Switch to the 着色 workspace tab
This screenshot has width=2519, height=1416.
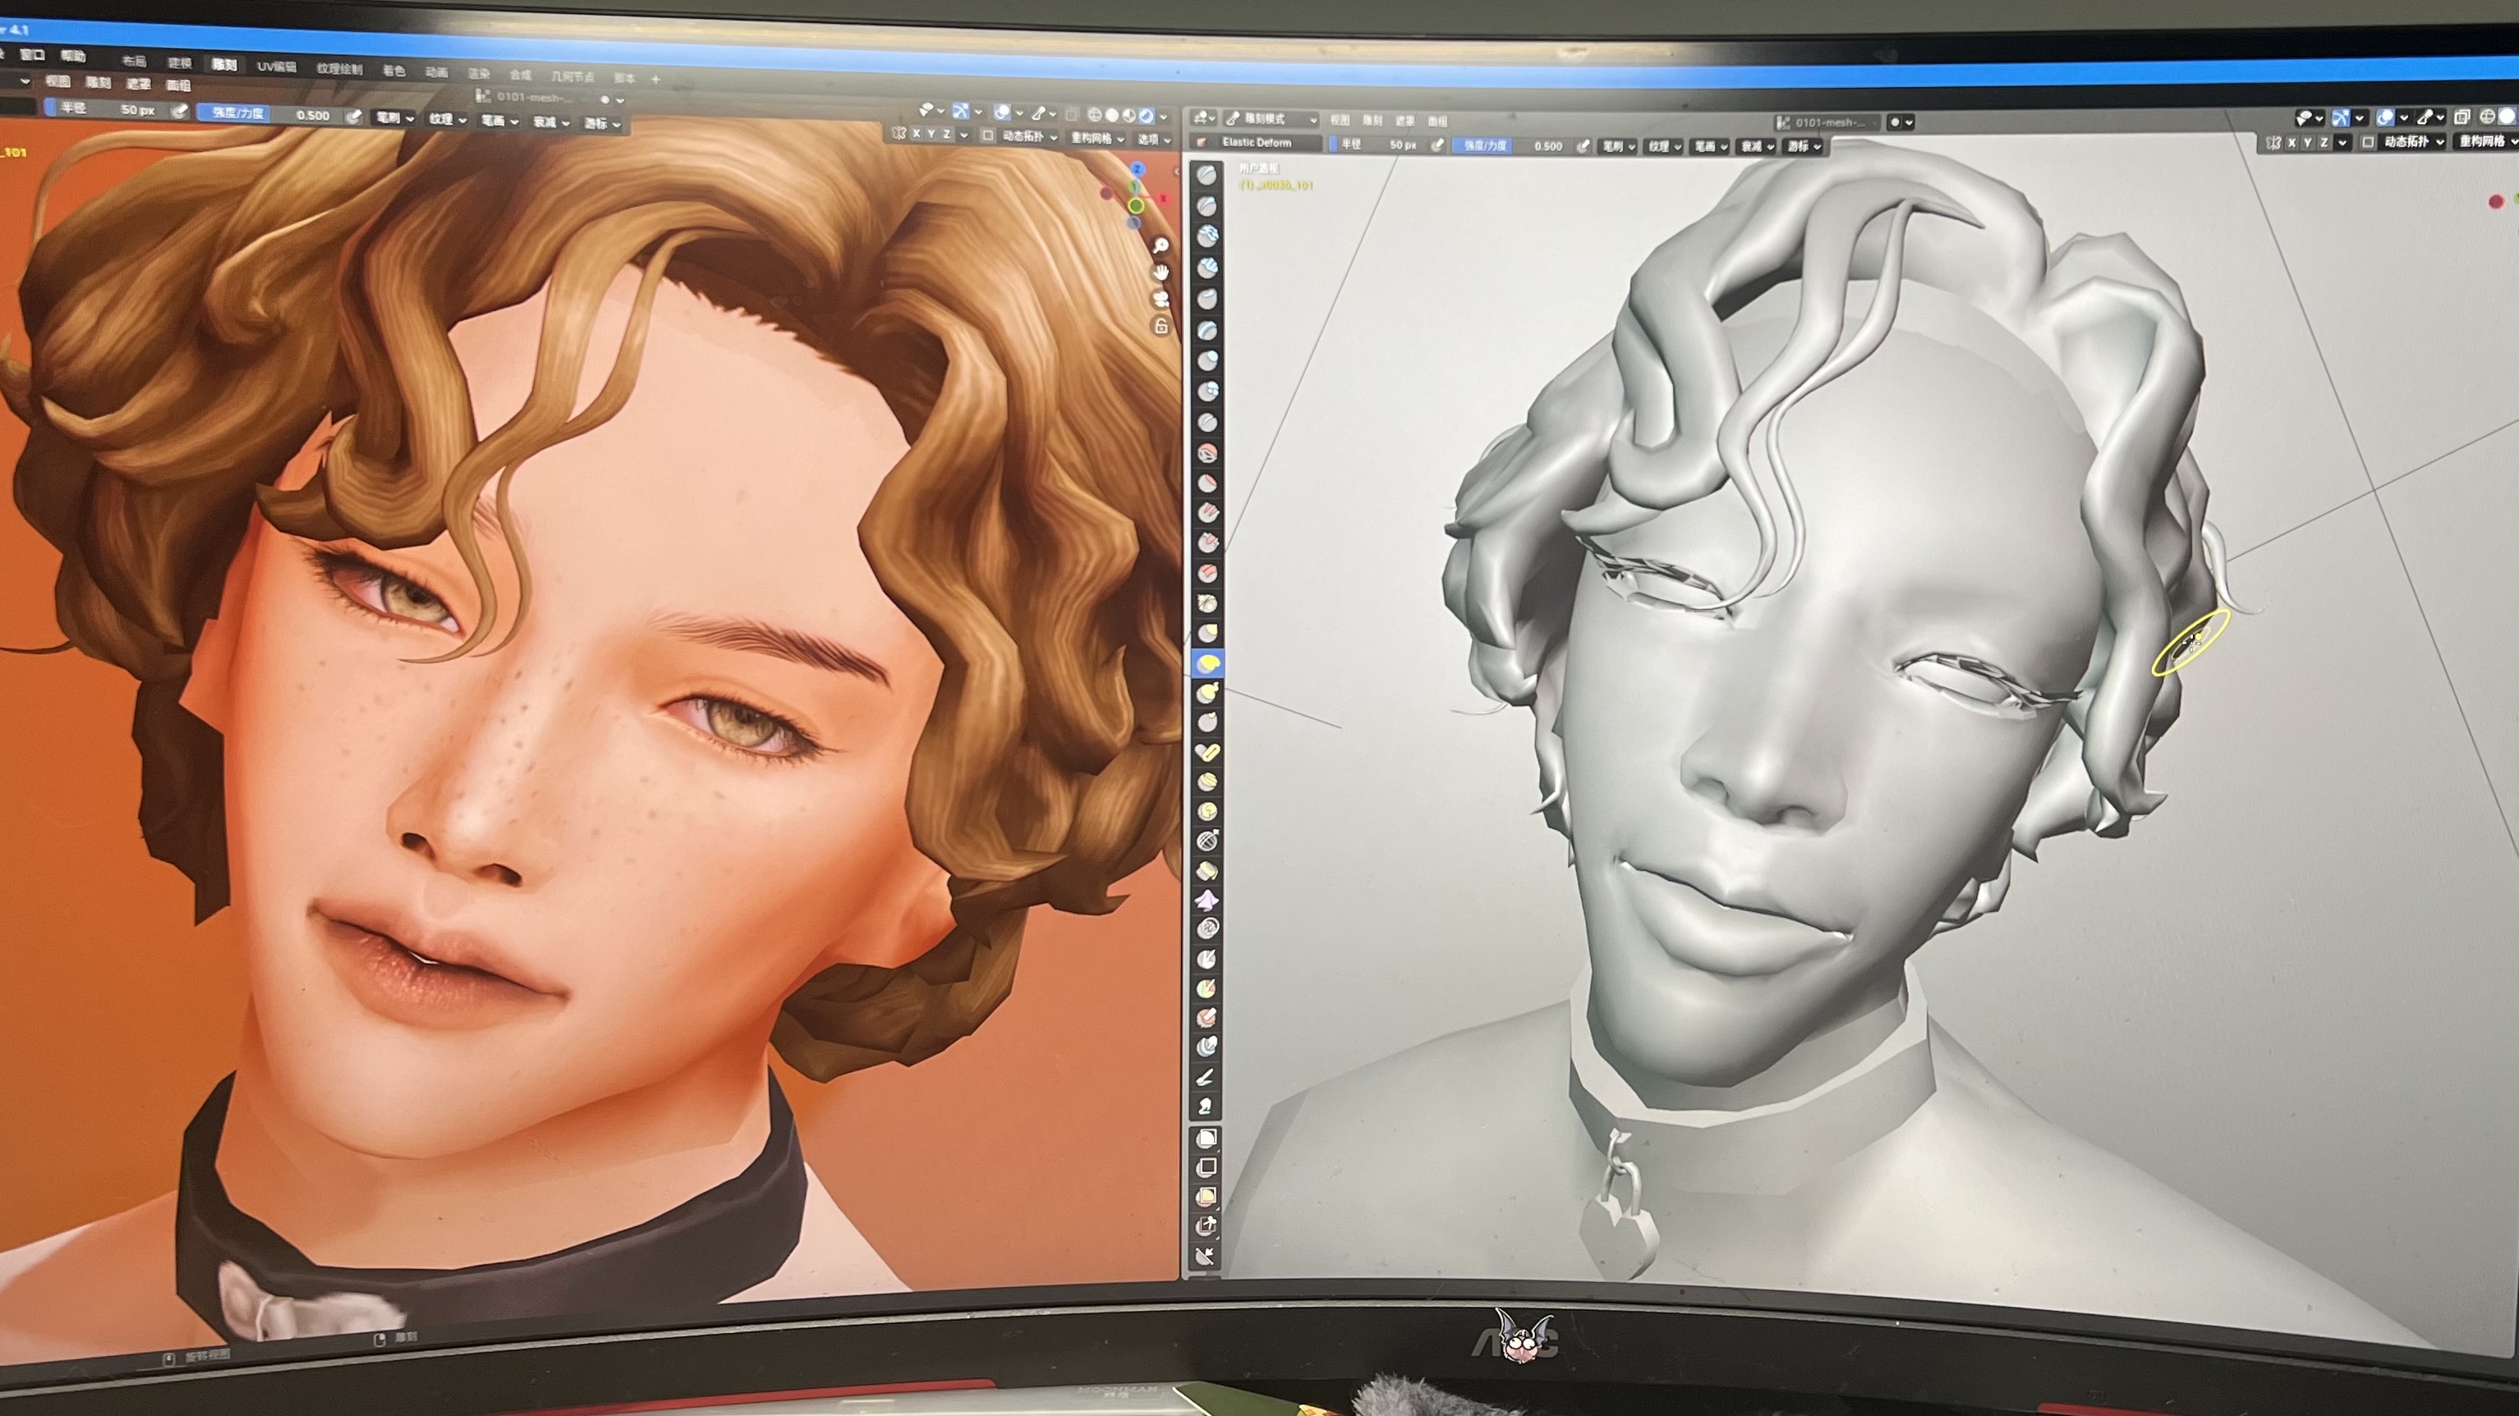393,71
